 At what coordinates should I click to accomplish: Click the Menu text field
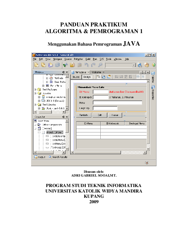pyautogui.click(x=118, y=103)
